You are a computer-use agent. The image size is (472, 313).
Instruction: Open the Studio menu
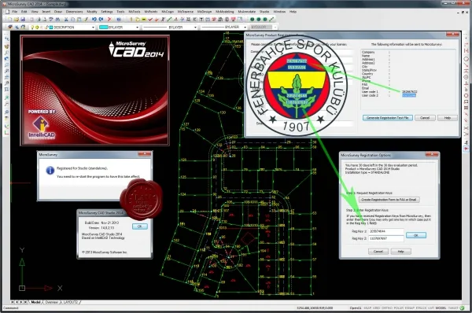(x=264, y=12)
